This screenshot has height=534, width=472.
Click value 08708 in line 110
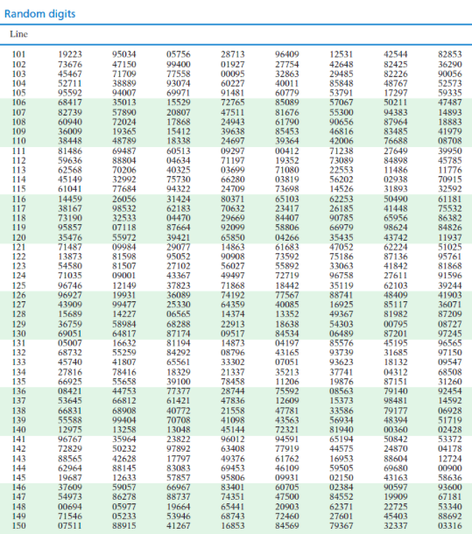point(450,141)
